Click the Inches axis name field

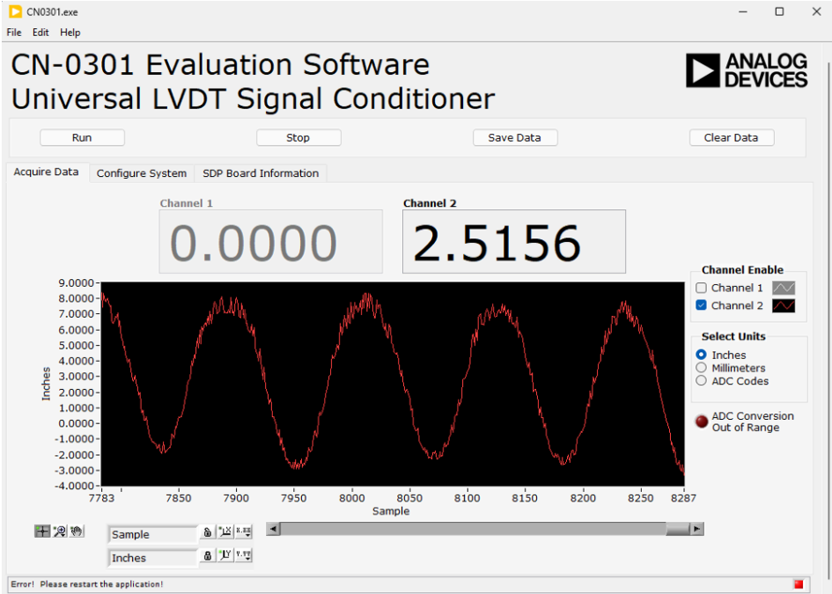coord(153,558)
